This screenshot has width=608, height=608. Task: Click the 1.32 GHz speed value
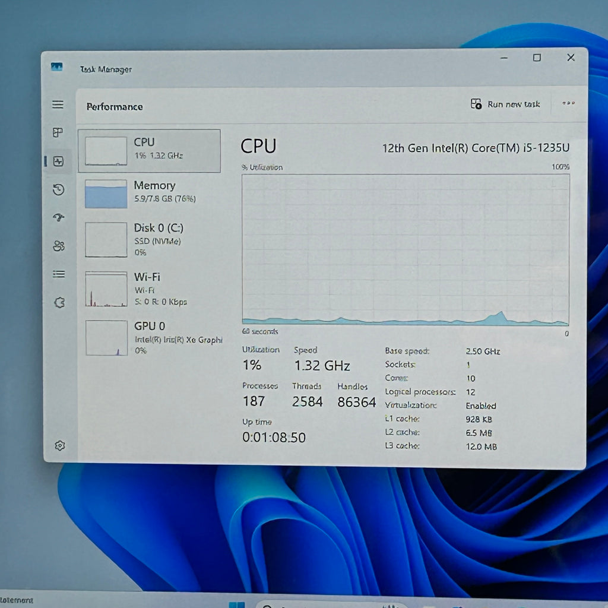322,365
